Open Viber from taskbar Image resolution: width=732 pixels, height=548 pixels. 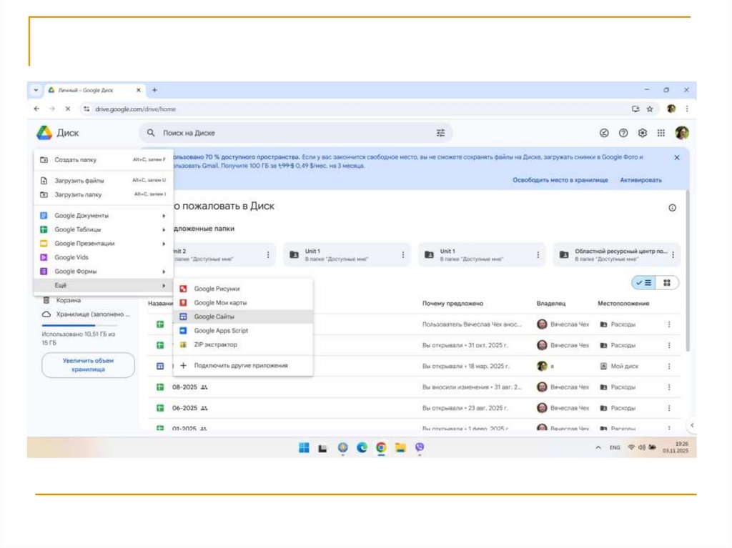coord(420,448)
